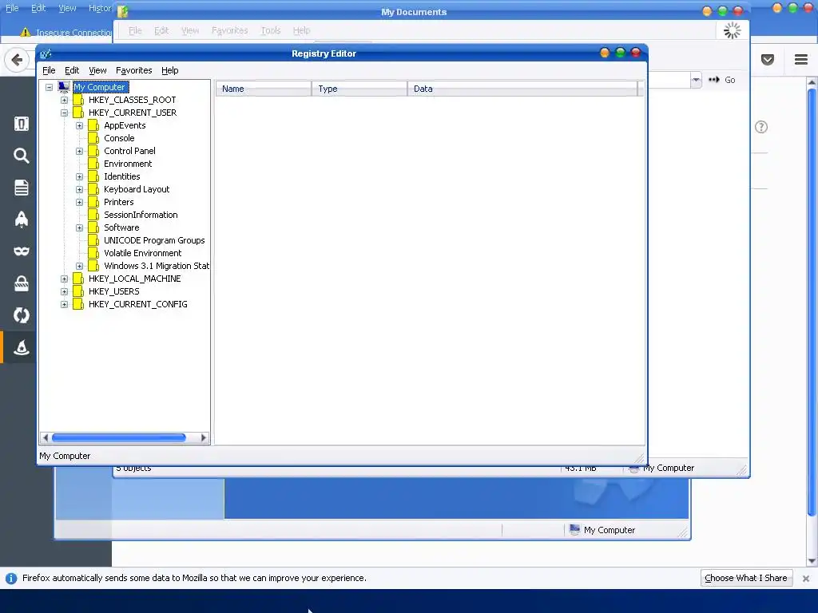Click the SessionInformation folder icon
This screenshot has height=613, width=818.
point(93,215)
